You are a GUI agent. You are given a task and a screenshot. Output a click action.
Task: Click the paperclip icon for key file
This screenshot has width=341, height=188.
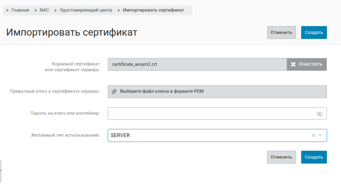[x=114, y=92]
